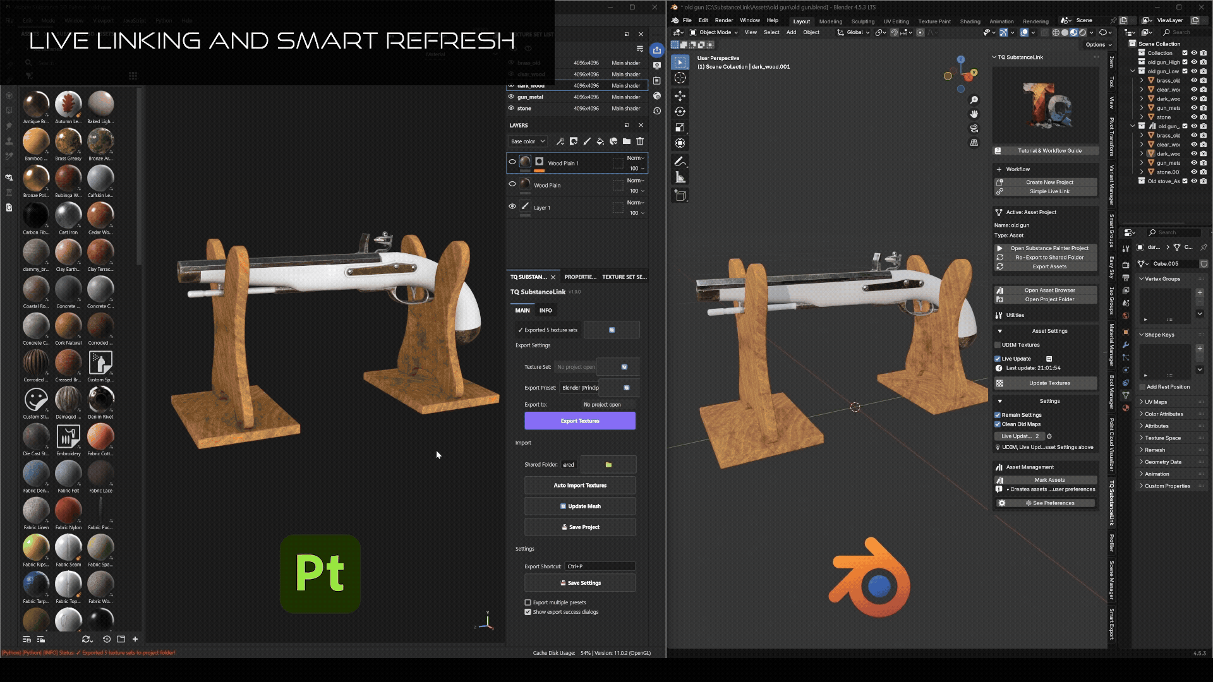This screenshot has height=682, width=1213.
Task: Select the Cursor tool in Blender toolbar
Action: 680,78
